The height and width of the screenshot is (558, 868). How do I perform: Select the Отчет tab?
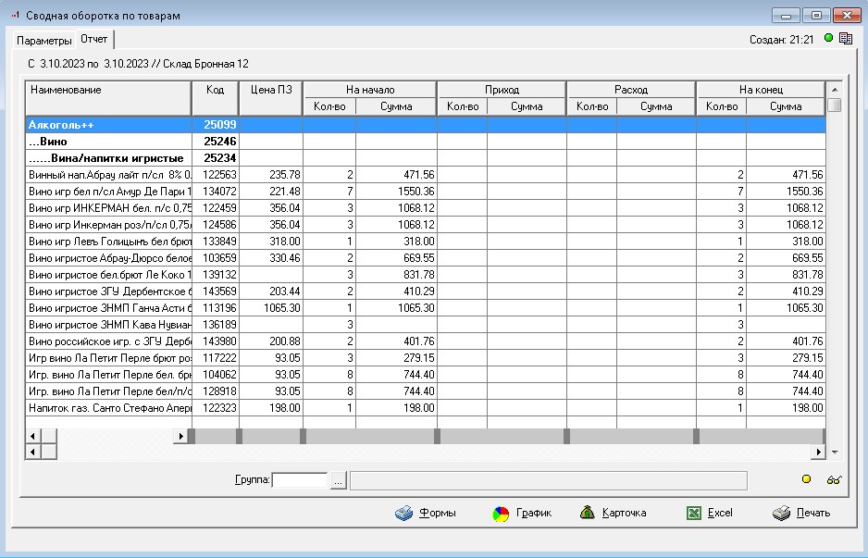click(94, 40)
